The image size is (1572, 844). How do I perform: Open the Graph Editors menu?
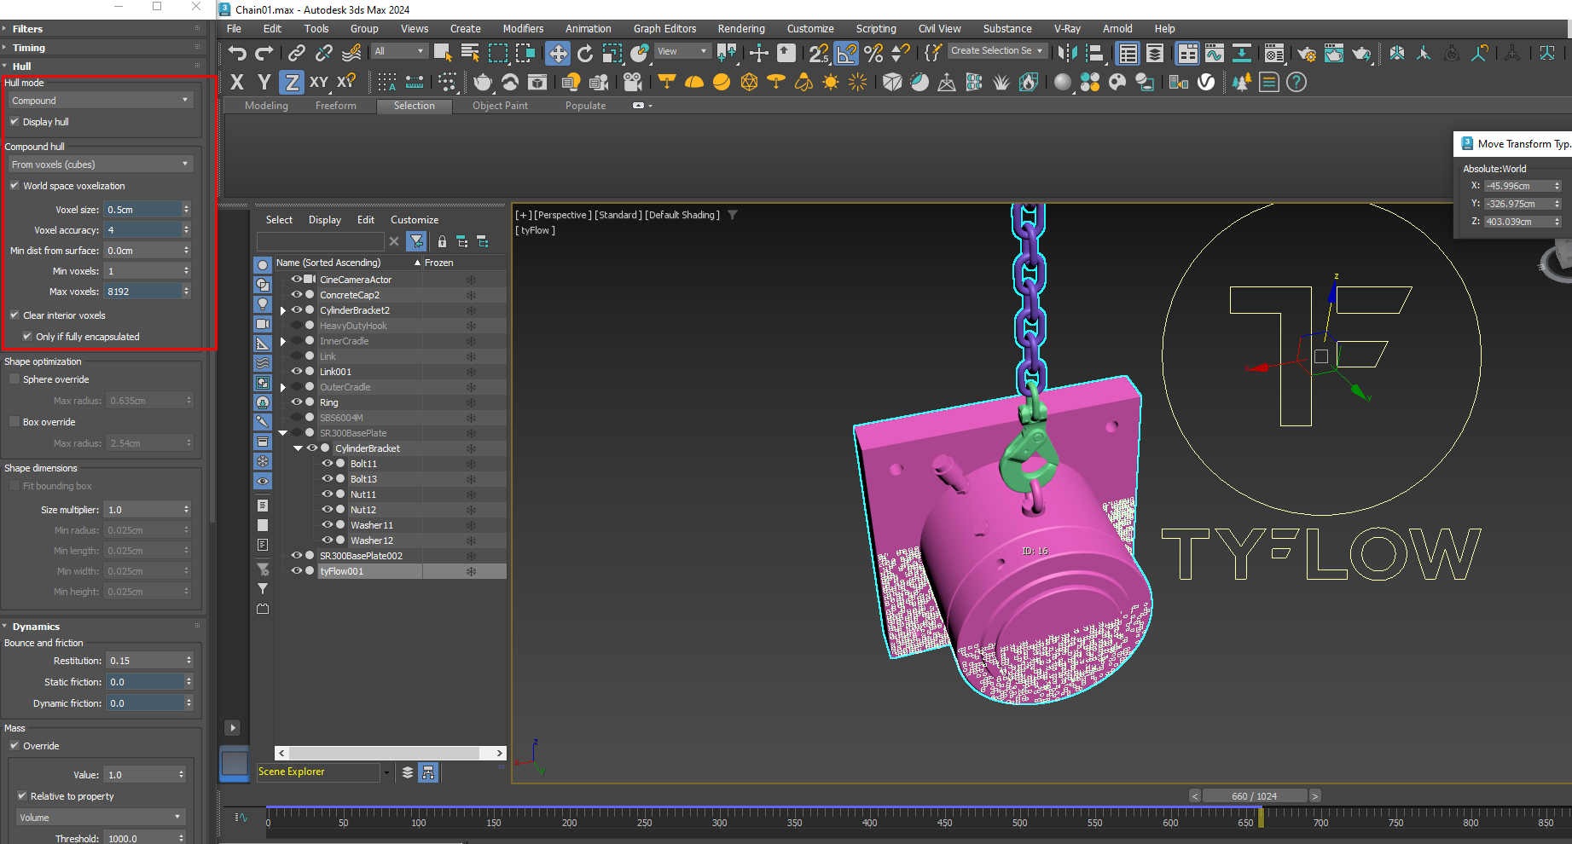pyautogui.click(x=664, y=29)
